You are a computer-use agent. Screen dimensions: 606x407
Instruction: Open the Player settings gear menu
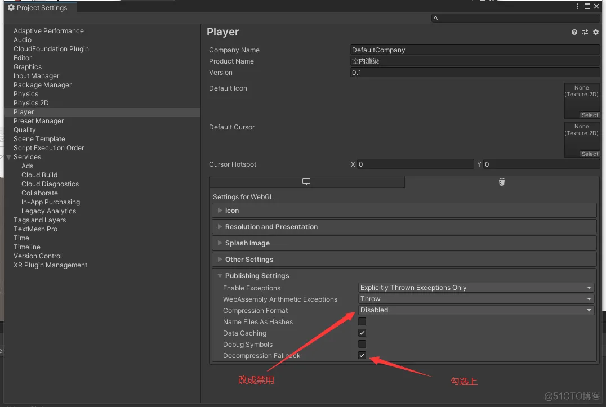click(x=596, y=33)
